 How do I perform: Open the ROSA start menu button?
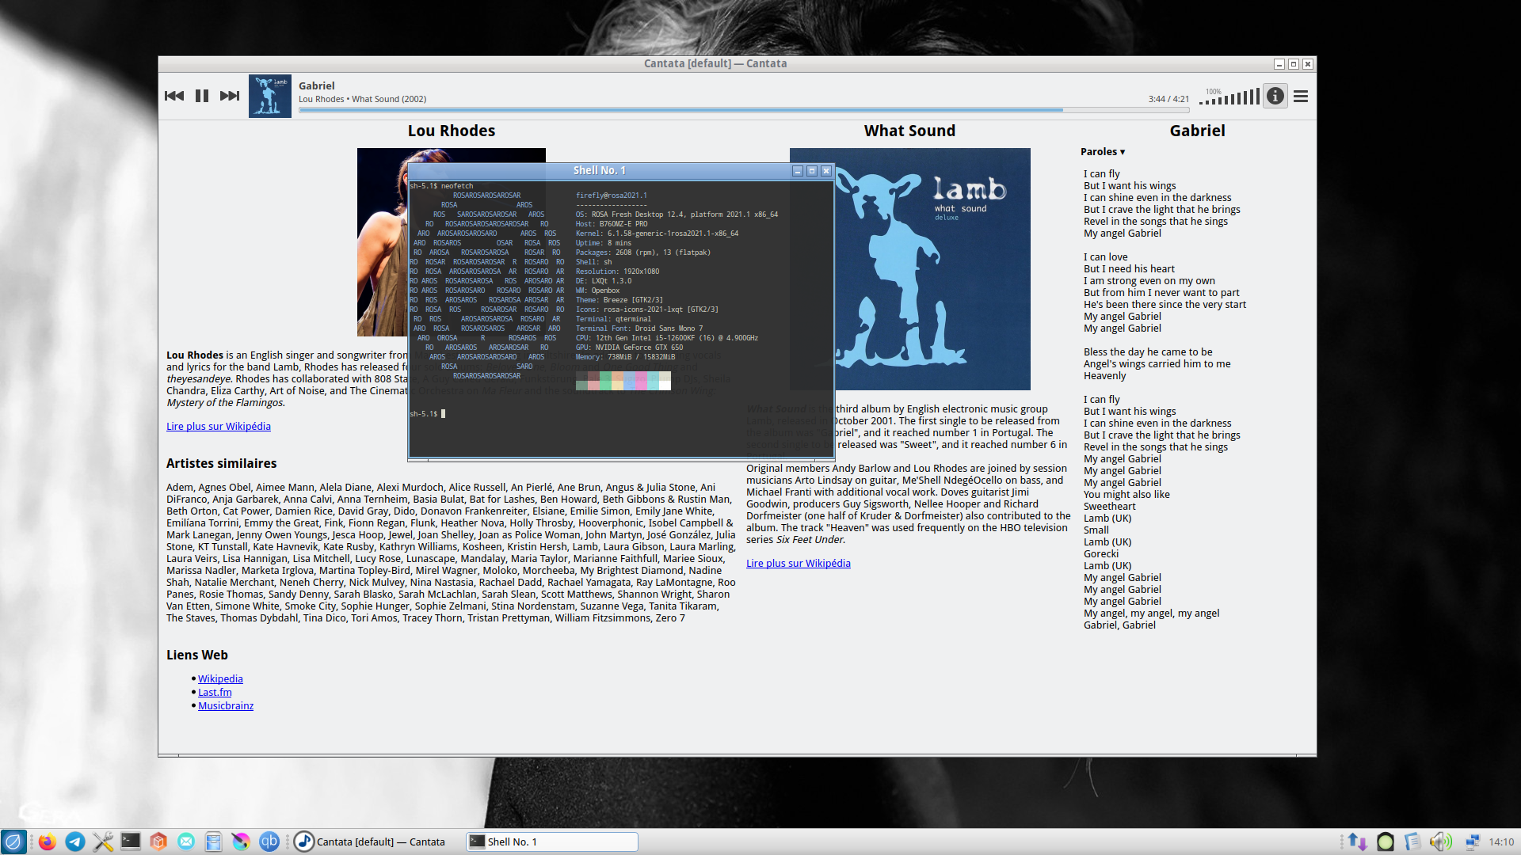13,842
